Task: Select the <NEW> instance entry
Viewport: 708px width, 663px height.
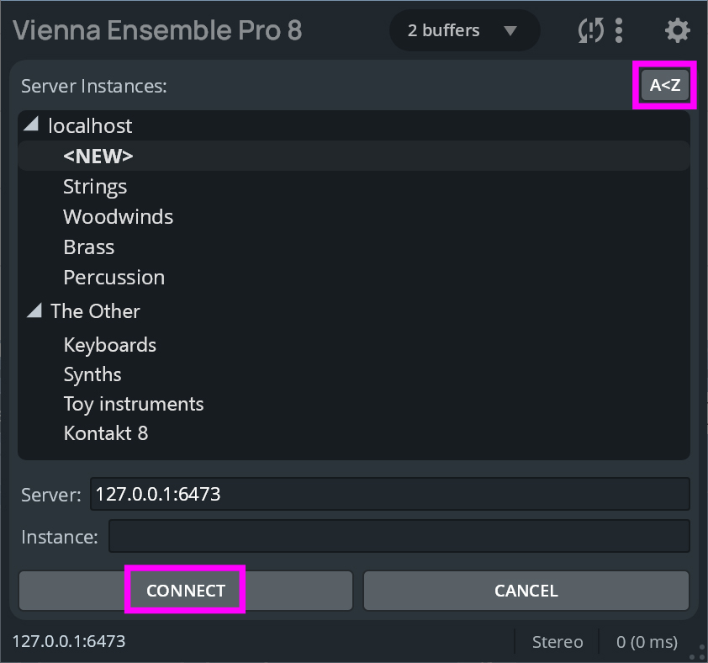Action: click(x=98, y=156)
